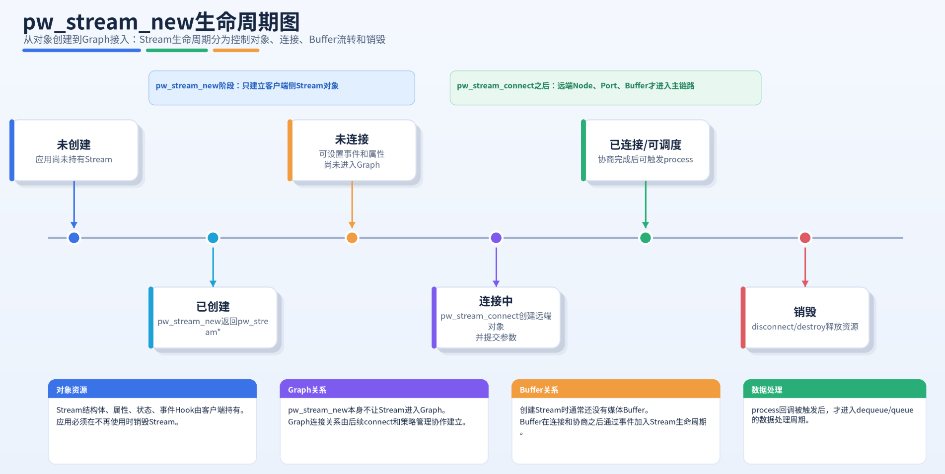
Task: Click text 可设置事件和属性
Action: click(x=352, y=154)
